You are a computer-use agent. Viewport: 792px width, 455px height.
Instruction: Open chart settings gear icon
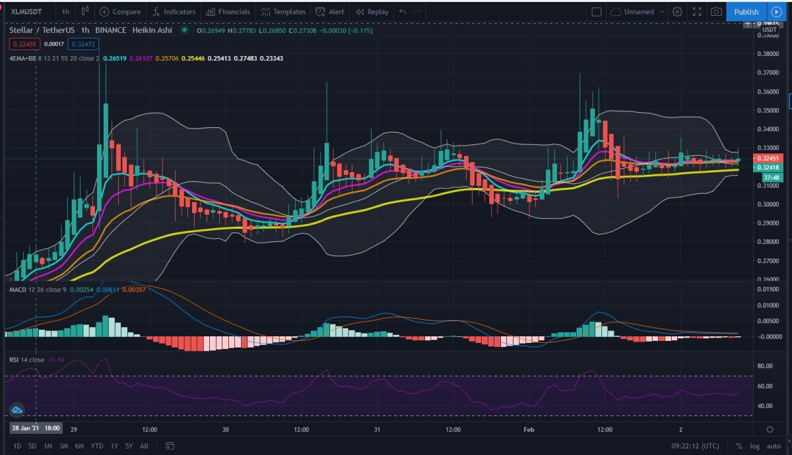(677, 12)
